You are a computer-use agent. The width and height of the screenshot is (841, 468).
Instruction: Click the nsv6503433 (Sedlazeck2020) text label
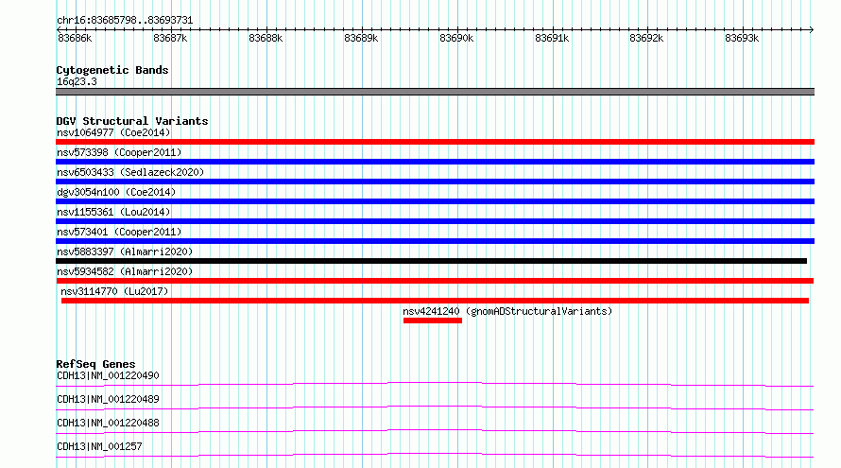(130, 172)
